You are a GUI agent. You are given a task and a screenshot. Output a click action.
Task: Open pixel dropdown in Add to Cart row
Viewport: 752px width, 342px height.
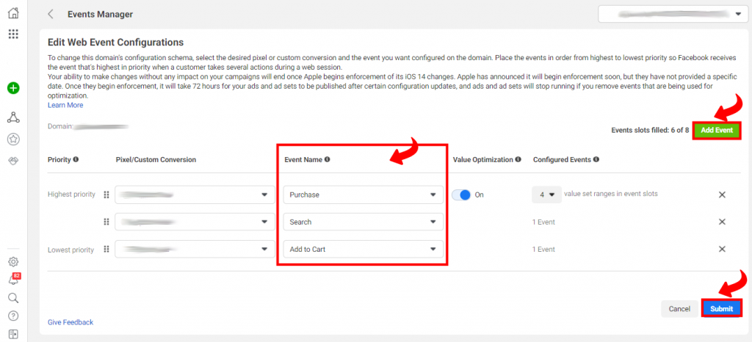tap(194, 249)
